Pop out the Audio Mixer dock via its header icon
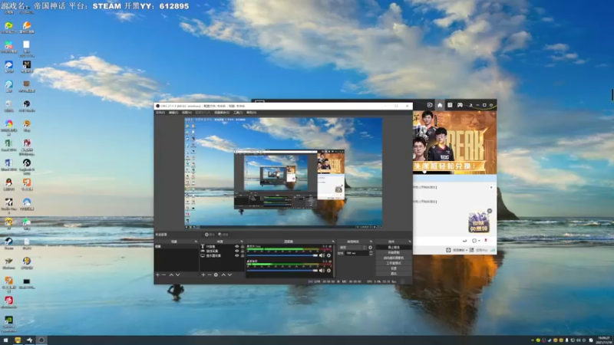The width and height of the screenshot is (614, 345). pyautogui.click(x=333, y=242)
